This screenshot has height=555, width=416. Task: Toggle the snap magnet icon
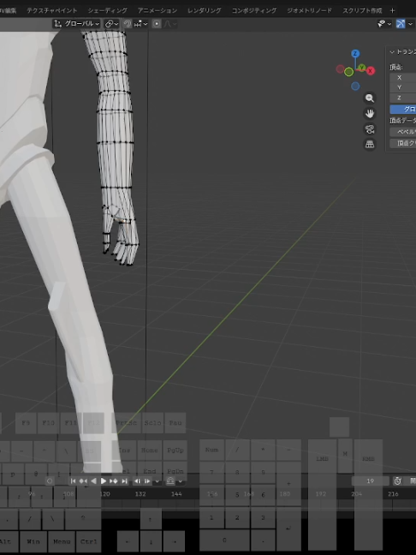click(x=128, y=24)
